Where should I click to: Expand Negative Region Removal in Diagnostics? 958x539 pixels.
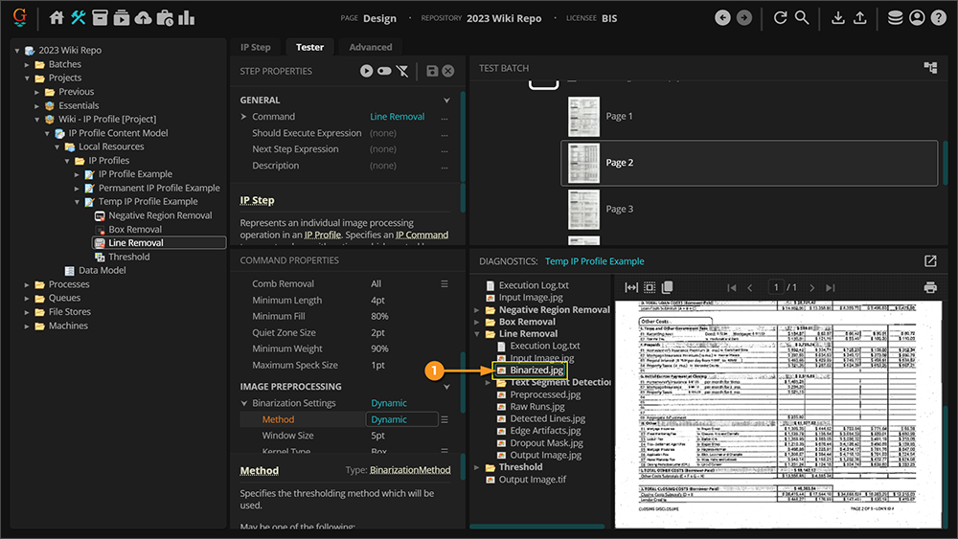coord(476,310)
